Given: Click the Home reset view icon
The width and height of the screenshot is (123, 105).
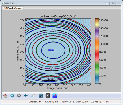Looking at the screenshot, I should pos(5,96).
